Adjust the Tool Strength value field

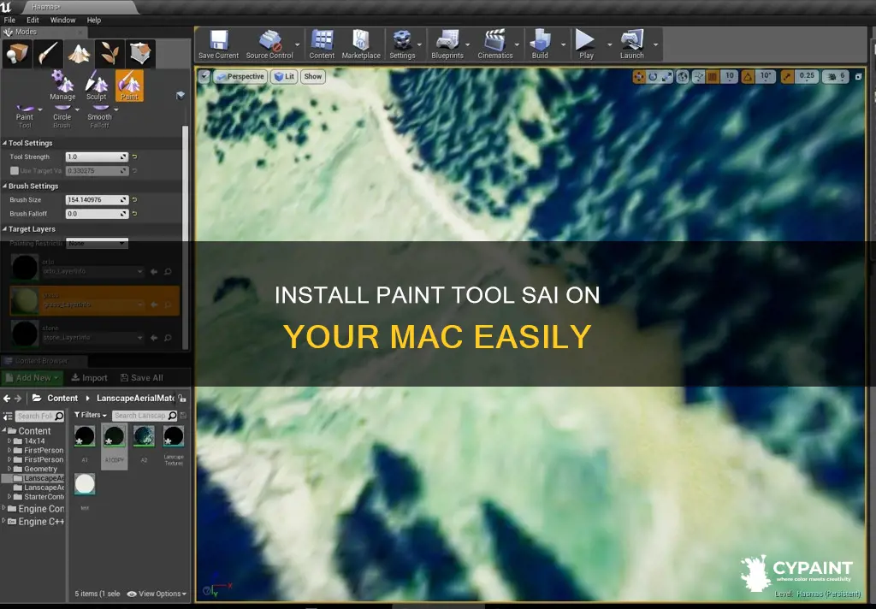(x=97, y=157)
